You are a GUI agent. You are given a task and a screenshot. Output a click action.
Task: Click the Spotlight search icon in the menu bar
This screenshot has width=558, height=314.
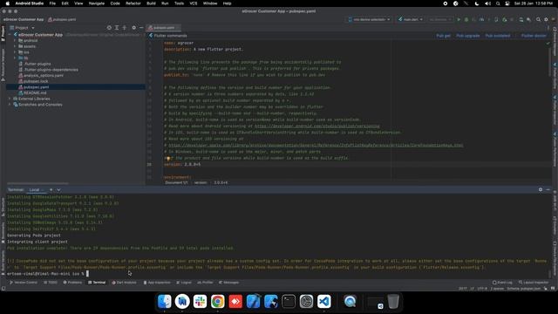click(498, 3)
